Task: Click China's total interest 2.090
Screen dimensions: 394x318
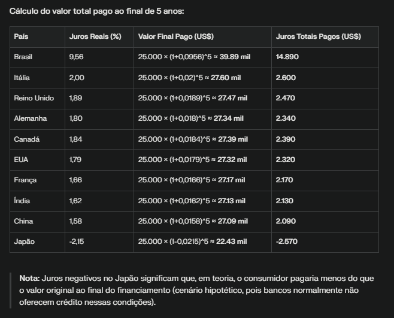Action: point(286,221)
